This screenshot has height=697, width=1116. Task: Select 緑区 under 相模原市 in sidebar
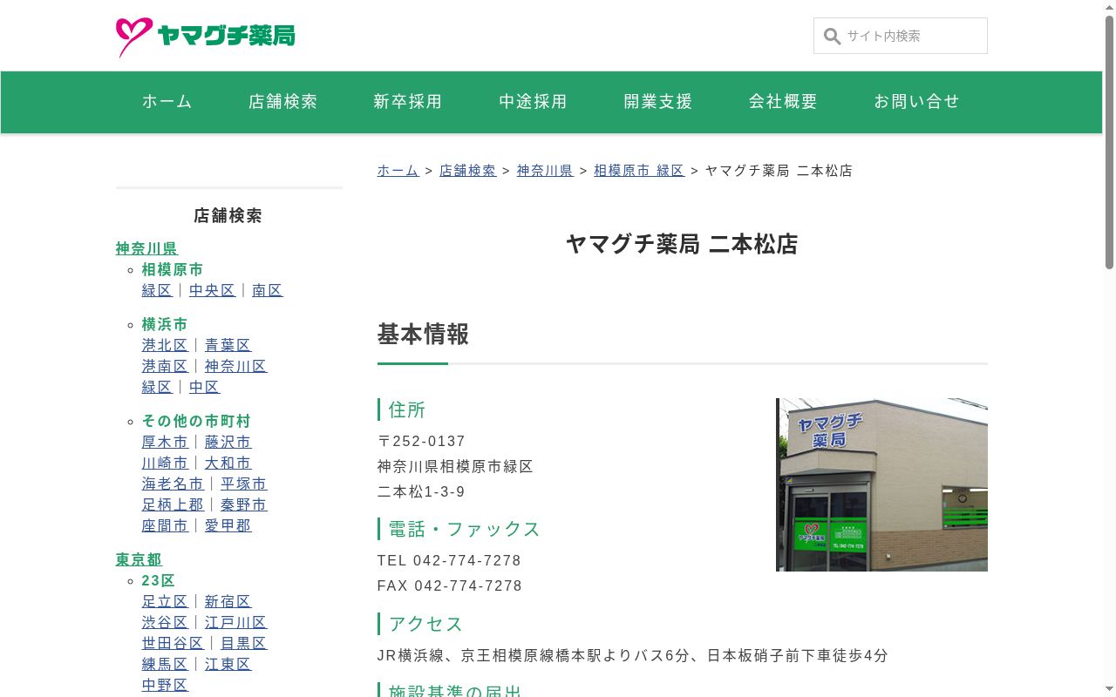(x=157, y=291)
